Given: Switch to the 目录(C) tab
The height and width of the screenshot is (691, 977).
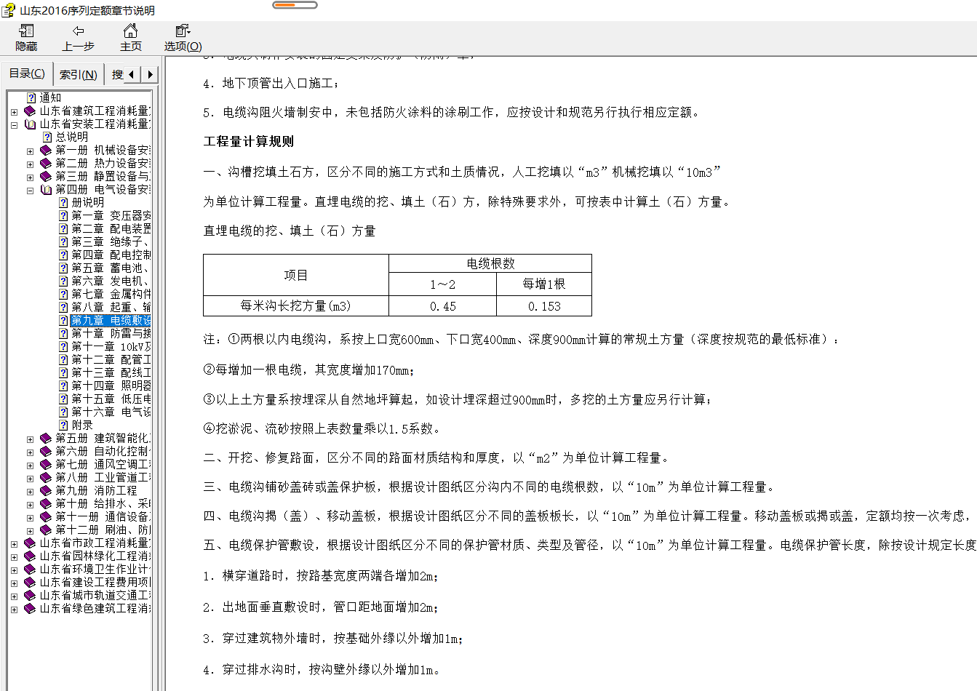Looking at the screenshot, I should [27, 73].
